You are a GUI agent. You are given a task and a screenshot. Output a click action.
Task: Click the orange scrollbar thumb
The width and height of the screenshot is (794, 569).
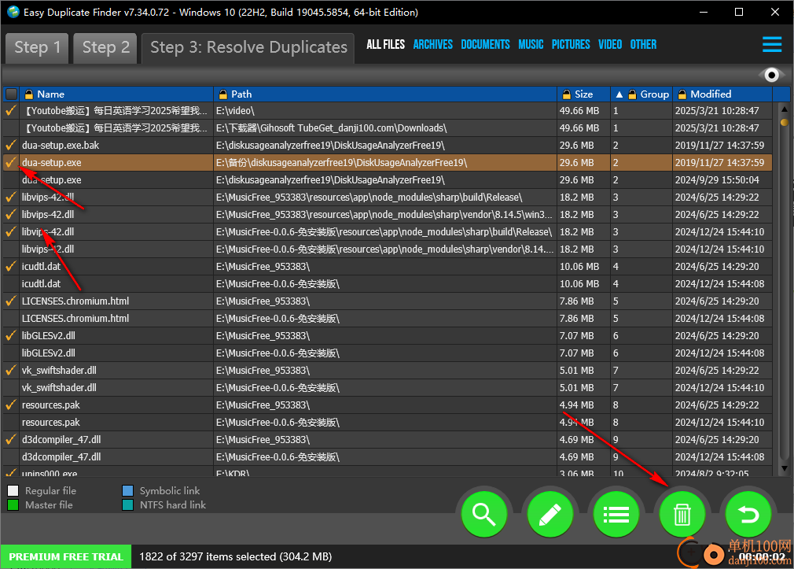point(784,122)
